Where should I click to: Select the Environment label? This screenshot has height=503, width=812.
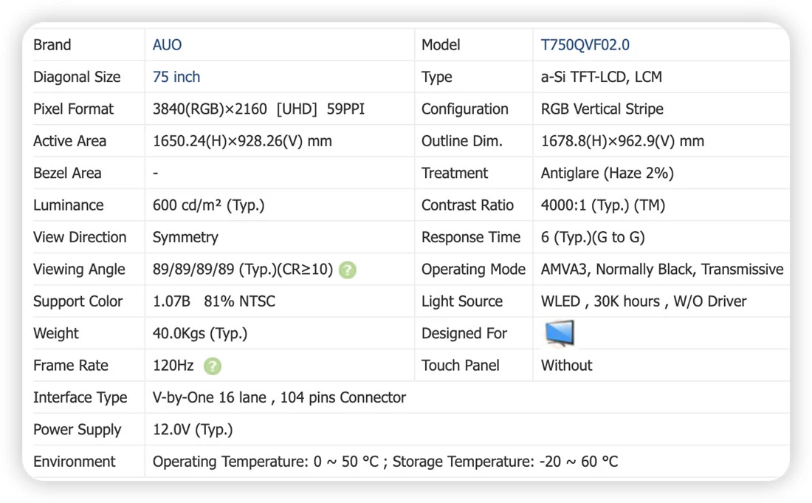[74, 462]
